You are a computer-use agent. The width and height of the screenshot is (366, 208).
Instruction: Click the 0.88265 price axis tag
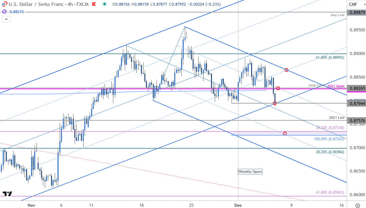356,89
